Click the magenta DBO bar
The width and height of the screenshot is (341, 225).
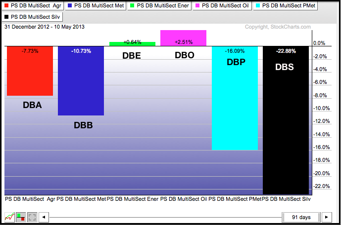pos(183,38)
